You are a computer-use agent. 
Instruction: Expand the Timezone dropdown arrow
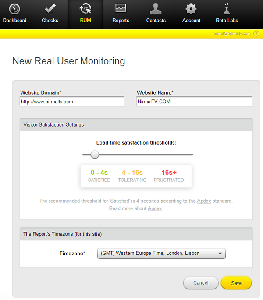pos(220,254)
